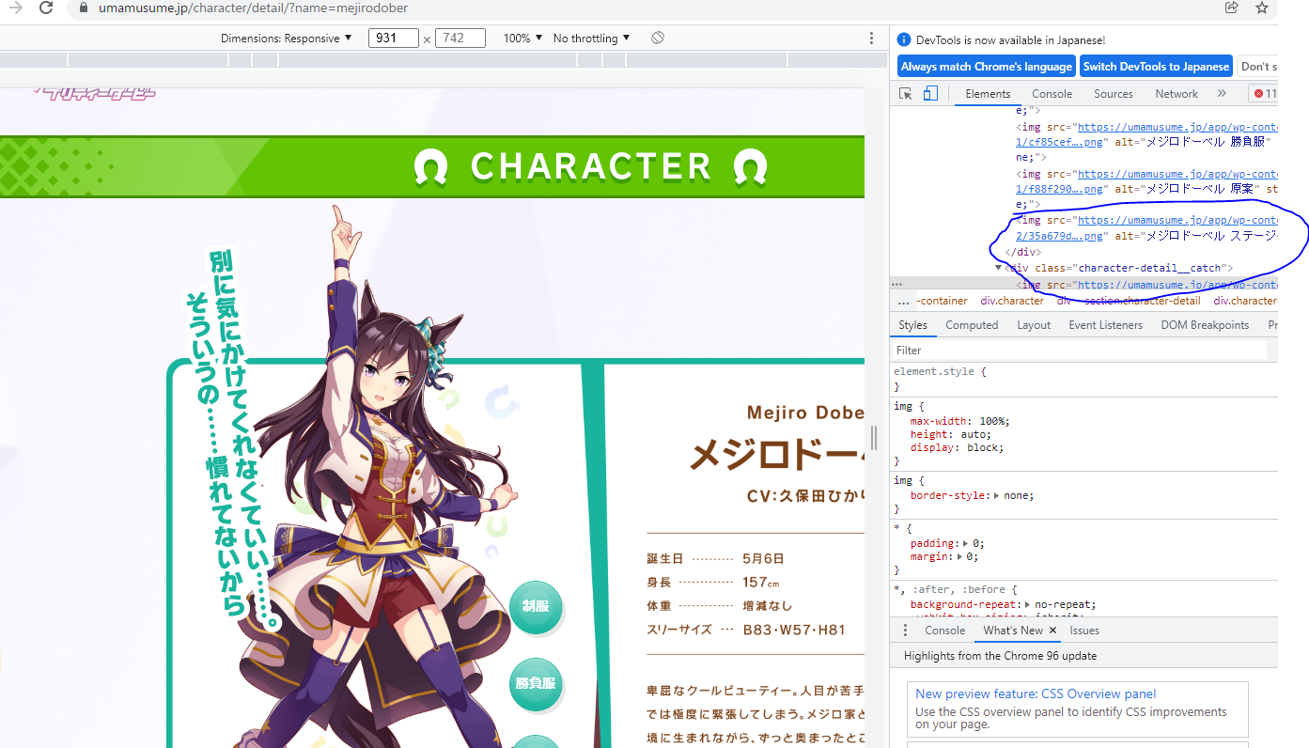Click the 勝負服 round outfit button

pyautogui.click(x=536, y=683)
